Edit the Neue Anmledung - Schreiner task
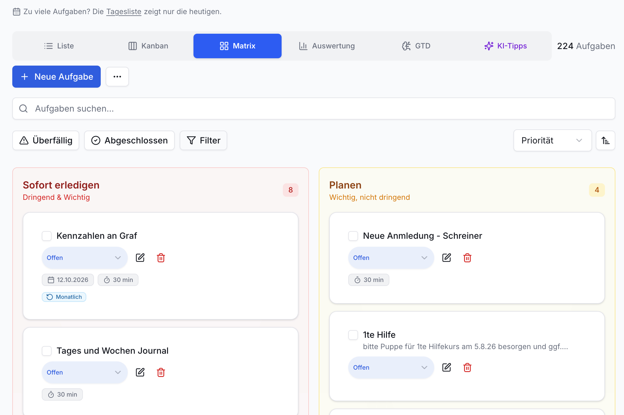624x415 pixels. coord(447,258)
